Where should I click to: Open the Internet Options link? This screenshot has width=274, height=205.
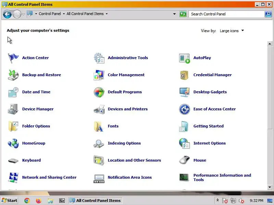(210, 143)
